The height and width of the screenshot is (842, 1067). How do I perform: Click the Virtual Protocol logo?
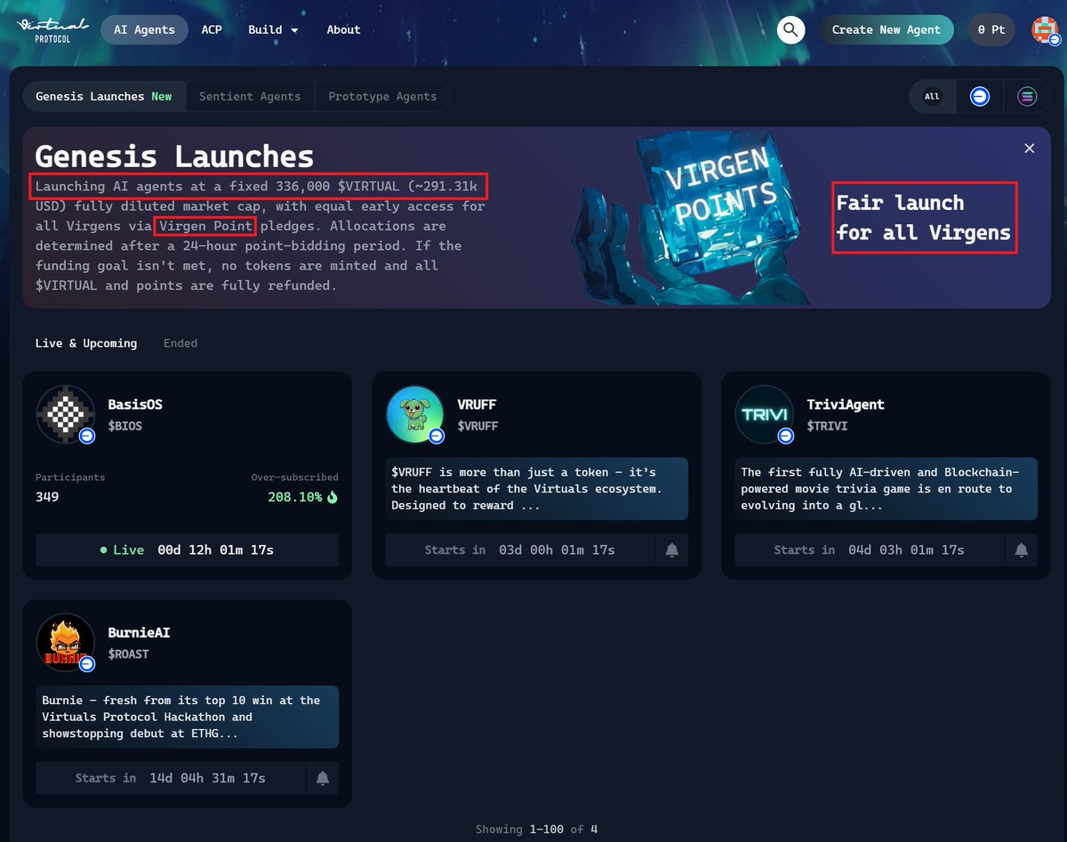[x=52, y=28]
